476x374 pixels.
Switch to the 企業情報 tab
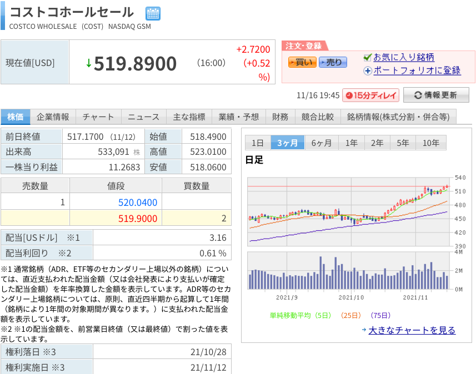[x=53, y=117]
